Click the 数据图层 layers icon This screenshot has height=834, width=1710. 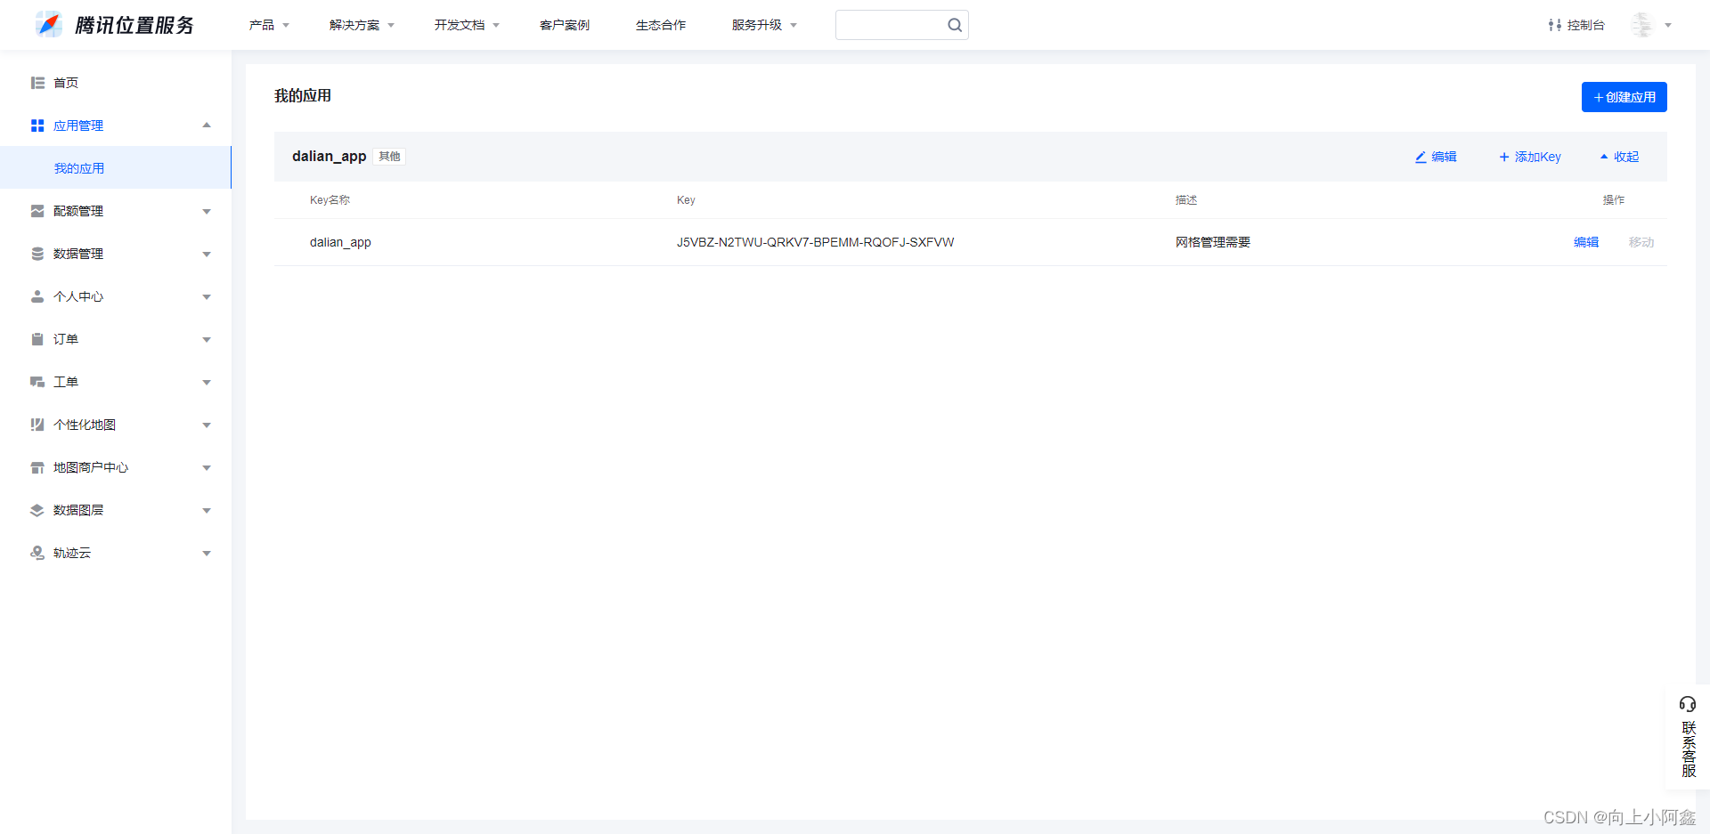37,510
